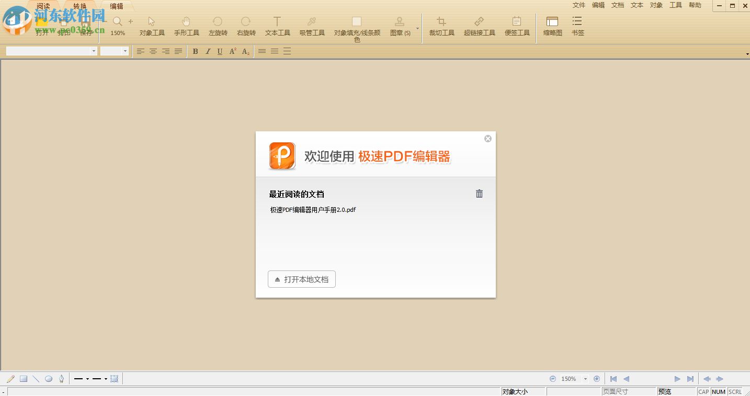The image size is (750, 396).
Task: Expand the 图章 stamp dropdown arrow
Action: pos(417,28)
